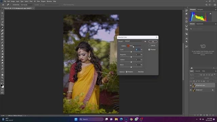Open the History panel icon
The height and width of the screenshot is (122, 217).
tap(186, 11)
